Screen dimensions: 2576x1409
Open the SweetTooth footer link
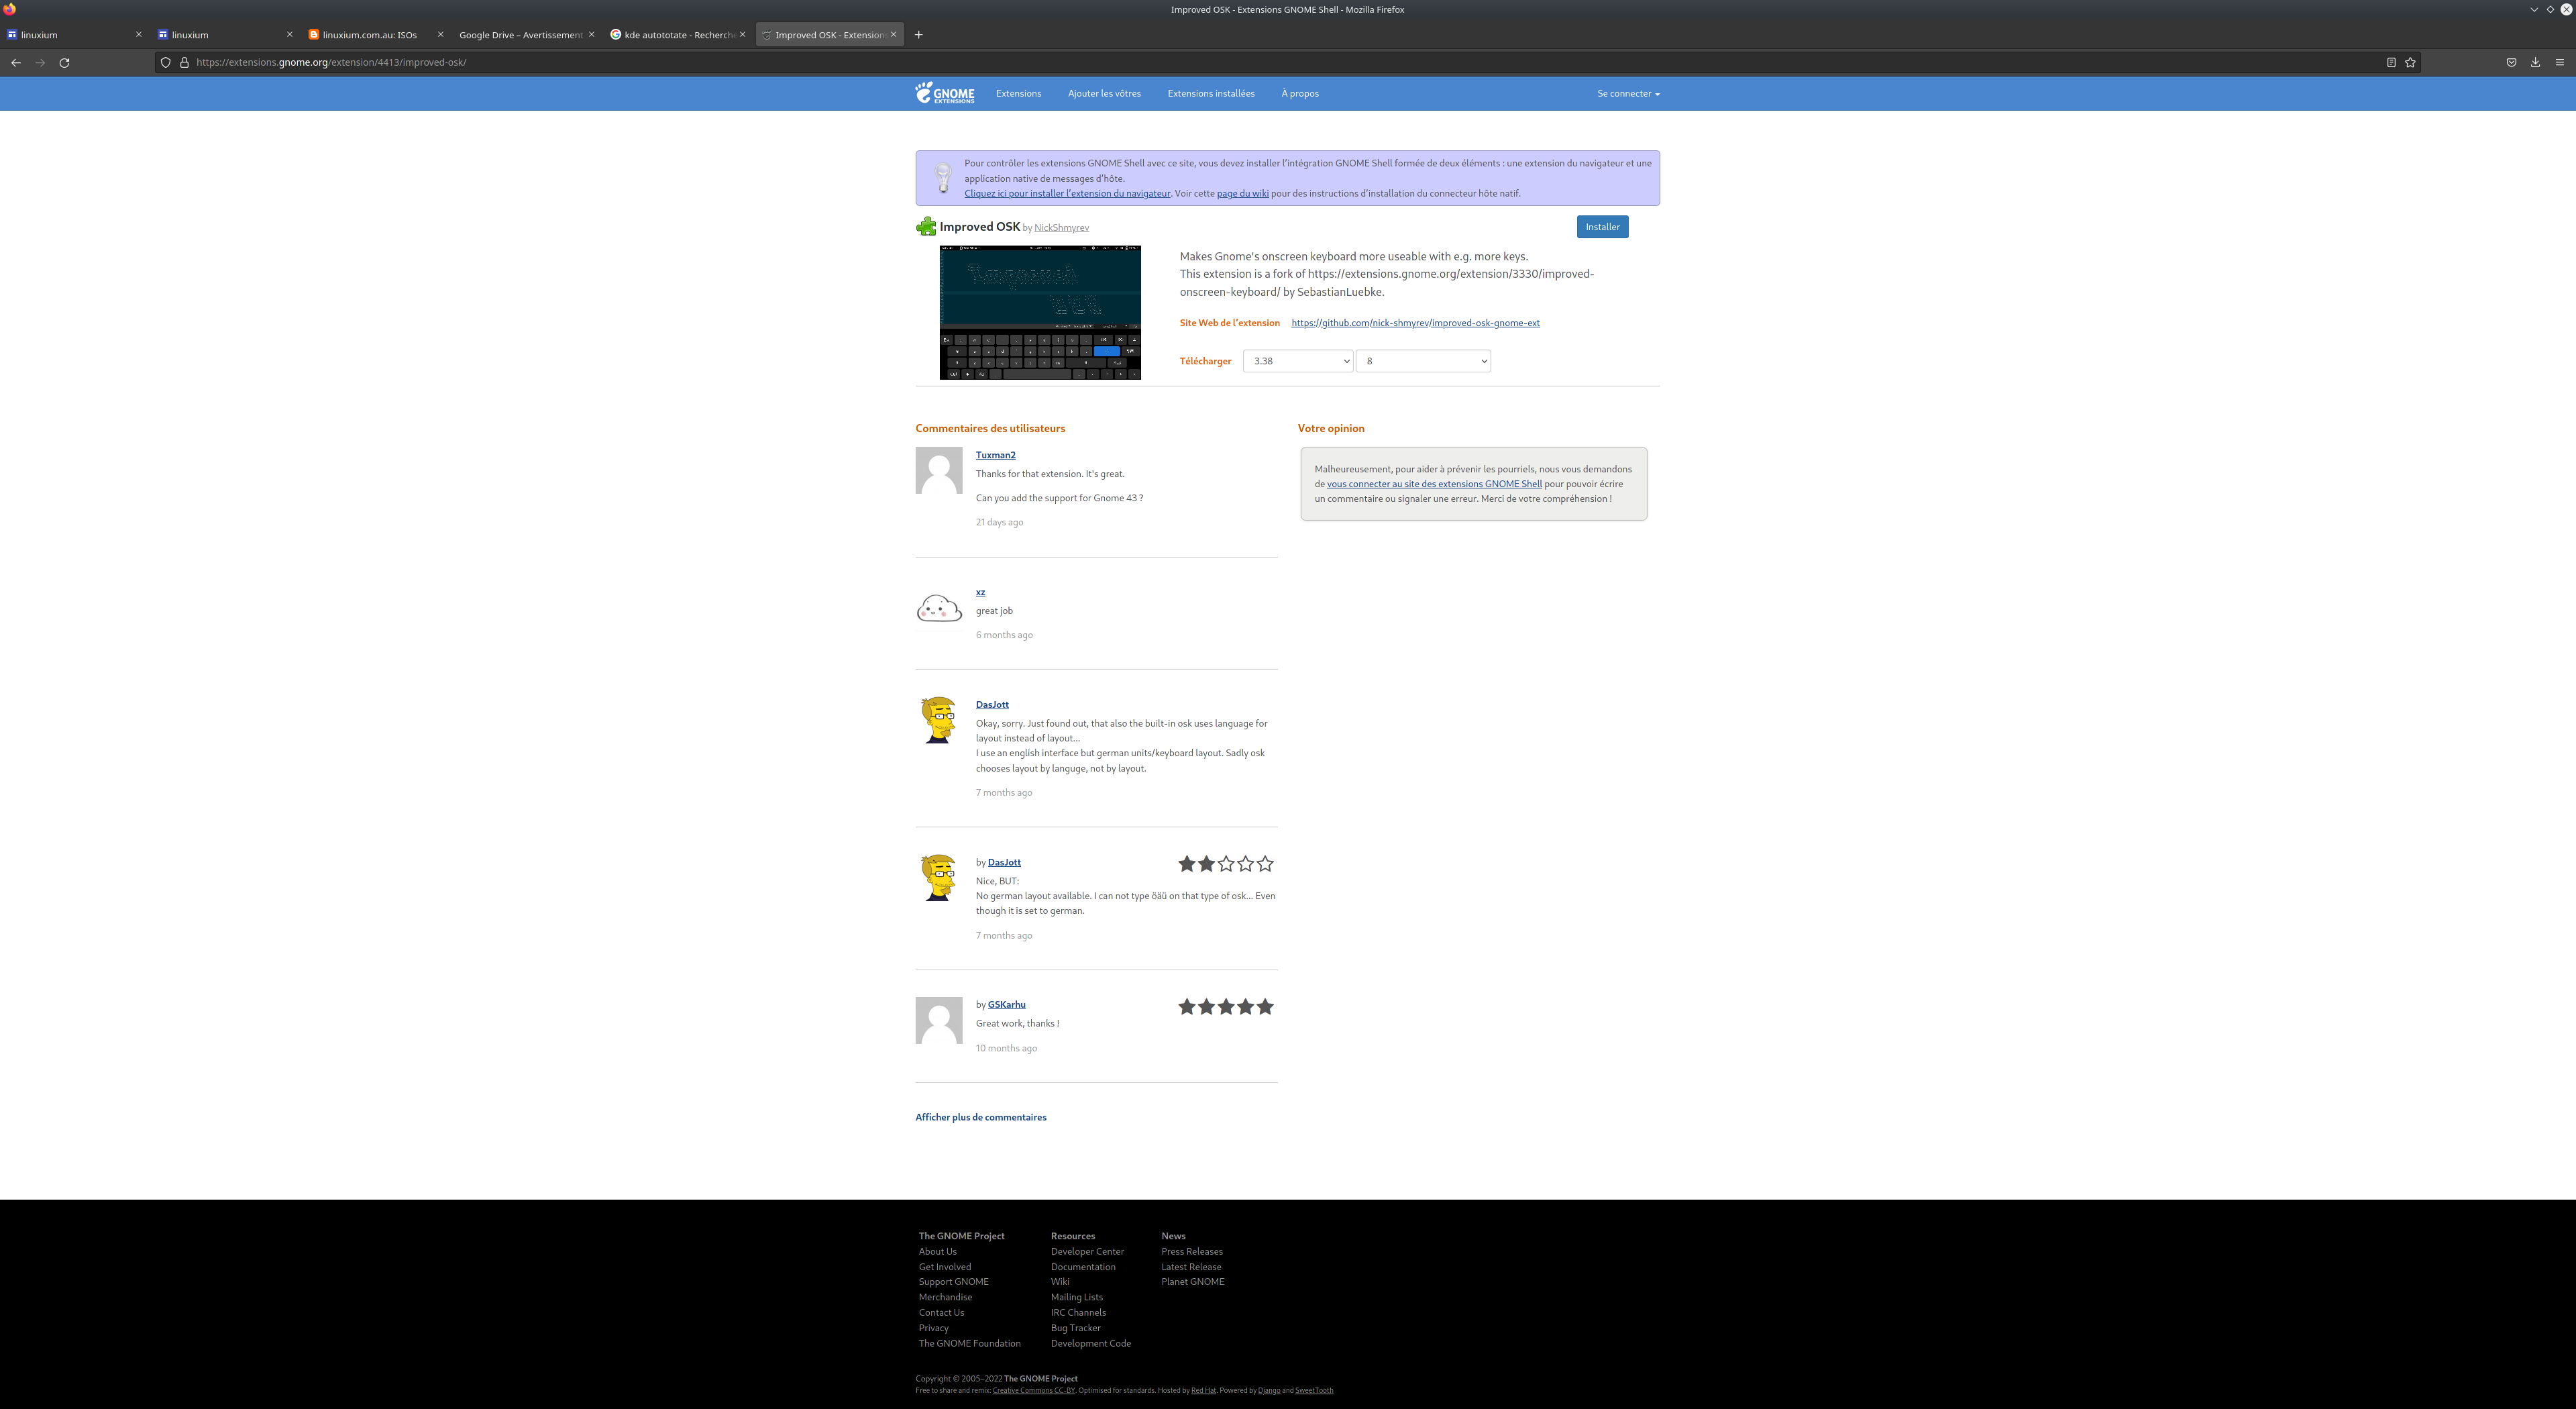point(1313,1390)
